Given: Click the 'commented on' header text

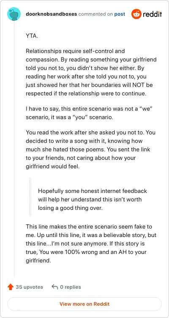Looking at the screenshot, I should 95,14.
